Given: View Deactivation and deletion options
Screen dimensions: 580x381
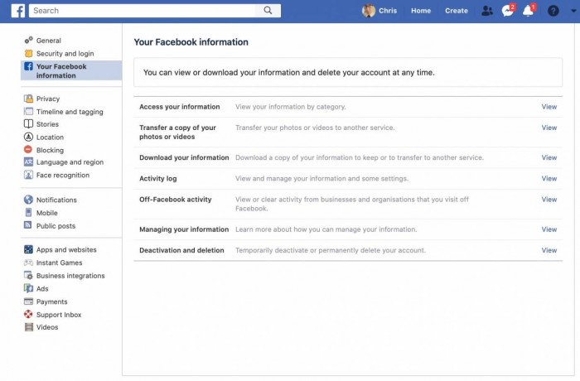Looking at the screenshot, I should [x=549, y=250].
